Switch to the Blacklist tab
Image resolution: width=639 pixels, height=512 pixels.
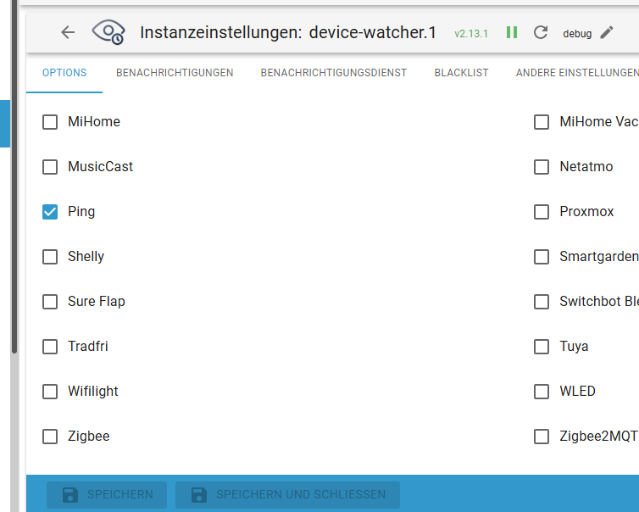click(461, 73)
